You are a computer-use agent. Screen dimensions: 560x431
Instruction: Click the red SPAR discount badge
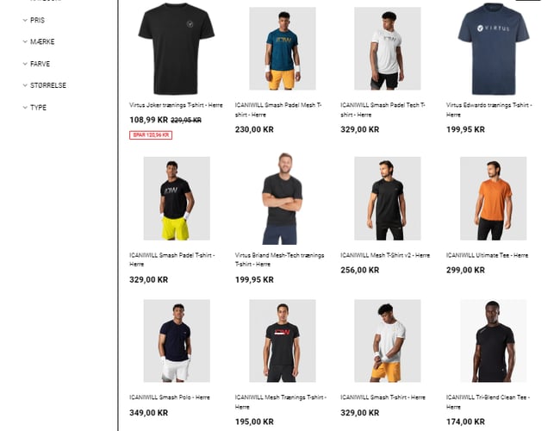151,135
